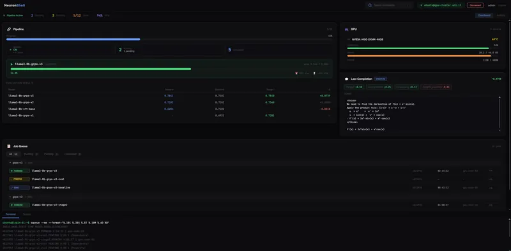This screenshot has width=511, height=251.
Task: Click the 5 completed stage card
Action: [x=280, y=50]
